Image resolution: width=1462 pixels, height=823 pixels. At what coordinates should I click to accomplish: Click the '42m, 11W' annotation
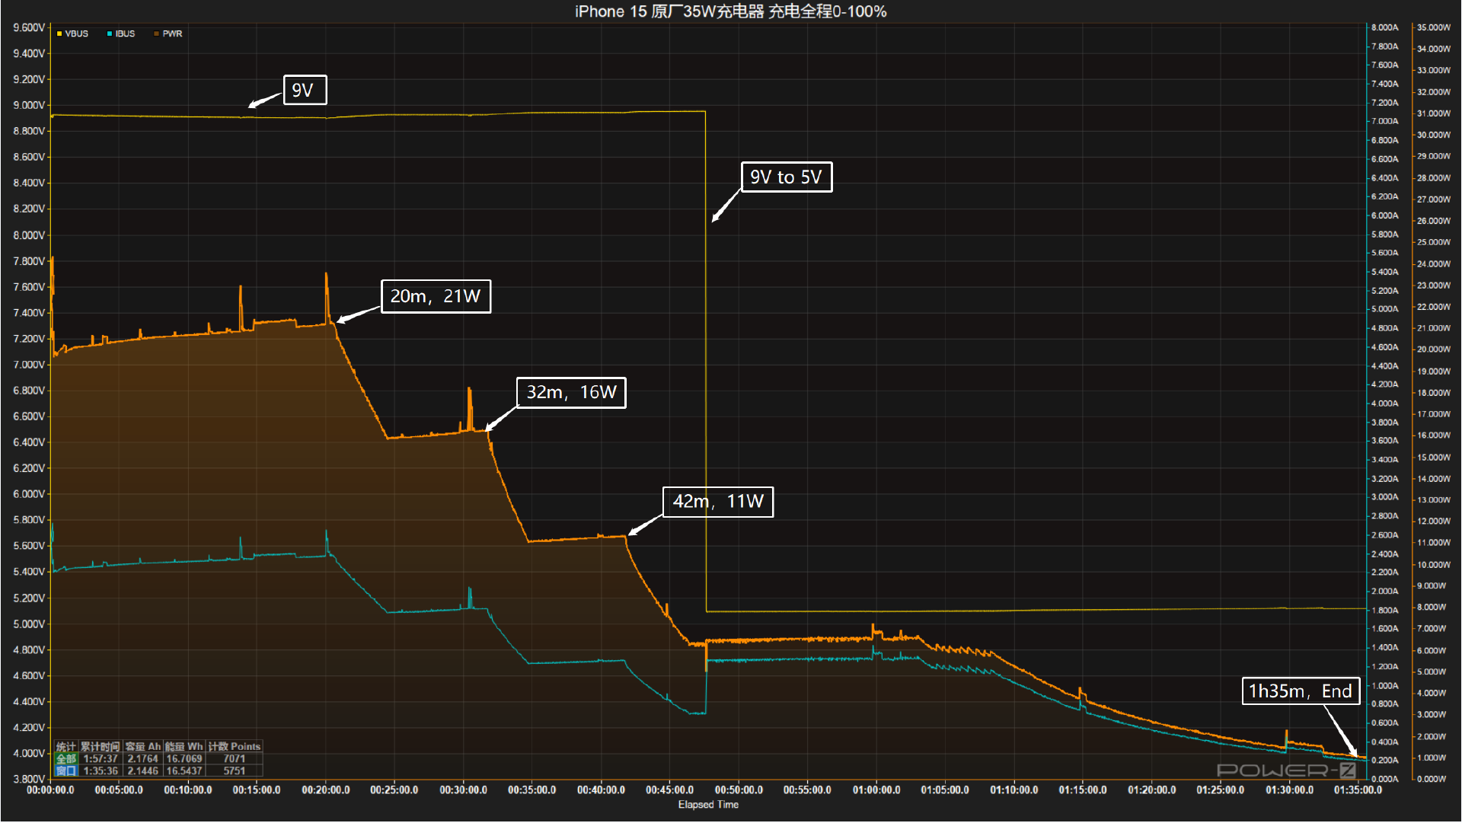718,502
